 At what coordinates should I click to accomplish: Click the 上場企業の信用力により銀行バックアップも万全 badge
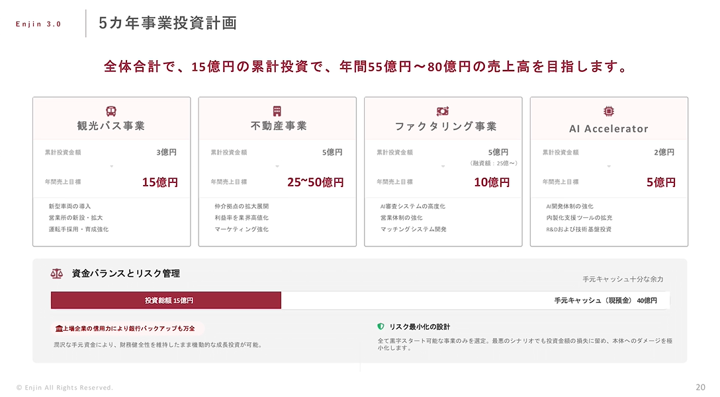128,328
